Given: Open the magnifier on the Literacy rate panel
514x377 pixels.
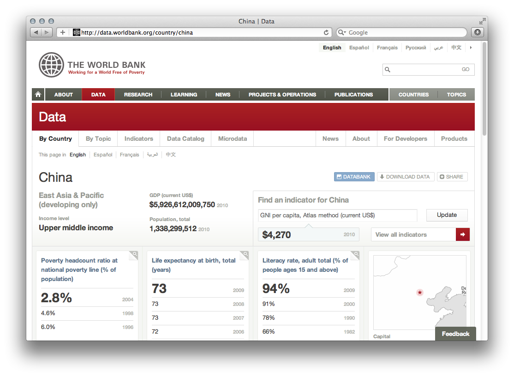Looking at the screenshot, I should [x=355, y=254].
